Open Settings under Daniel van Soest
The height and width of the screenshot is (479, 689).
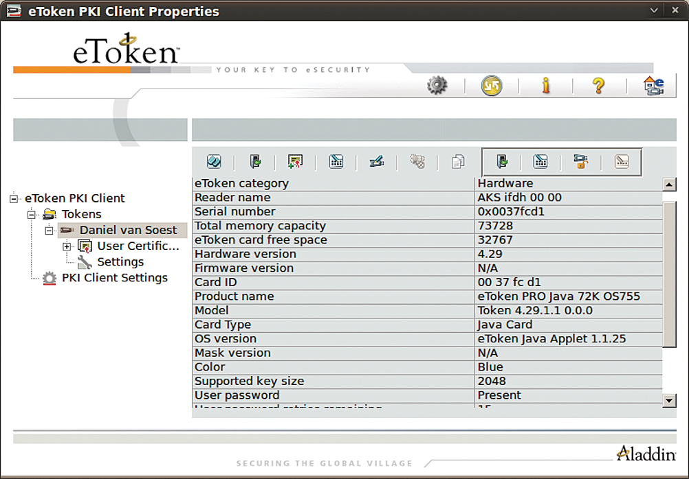tap(120, 262)
